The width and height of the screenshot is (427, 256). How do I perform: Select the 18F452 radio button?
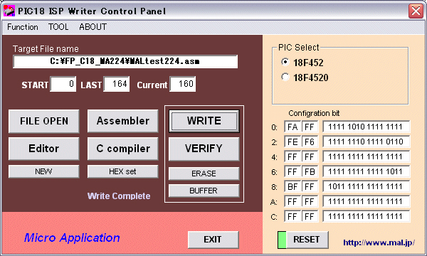coord(285,63)
